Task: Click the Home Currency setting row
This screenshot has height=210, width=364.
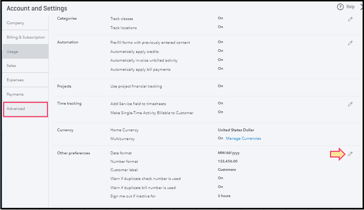Action: tap(124, 130)
